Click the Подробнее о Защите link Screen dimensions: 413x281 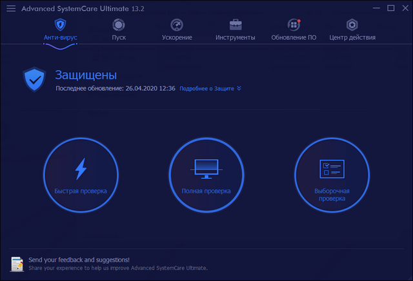206,88
